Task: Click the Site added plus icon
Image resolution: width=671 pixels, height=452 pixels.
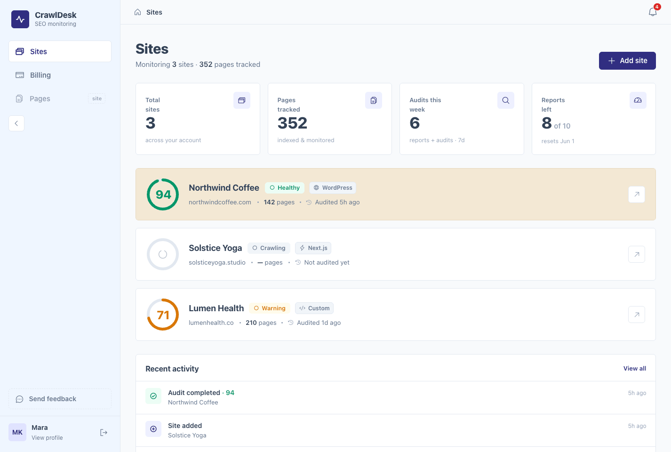Action: (x=153, y=429)
